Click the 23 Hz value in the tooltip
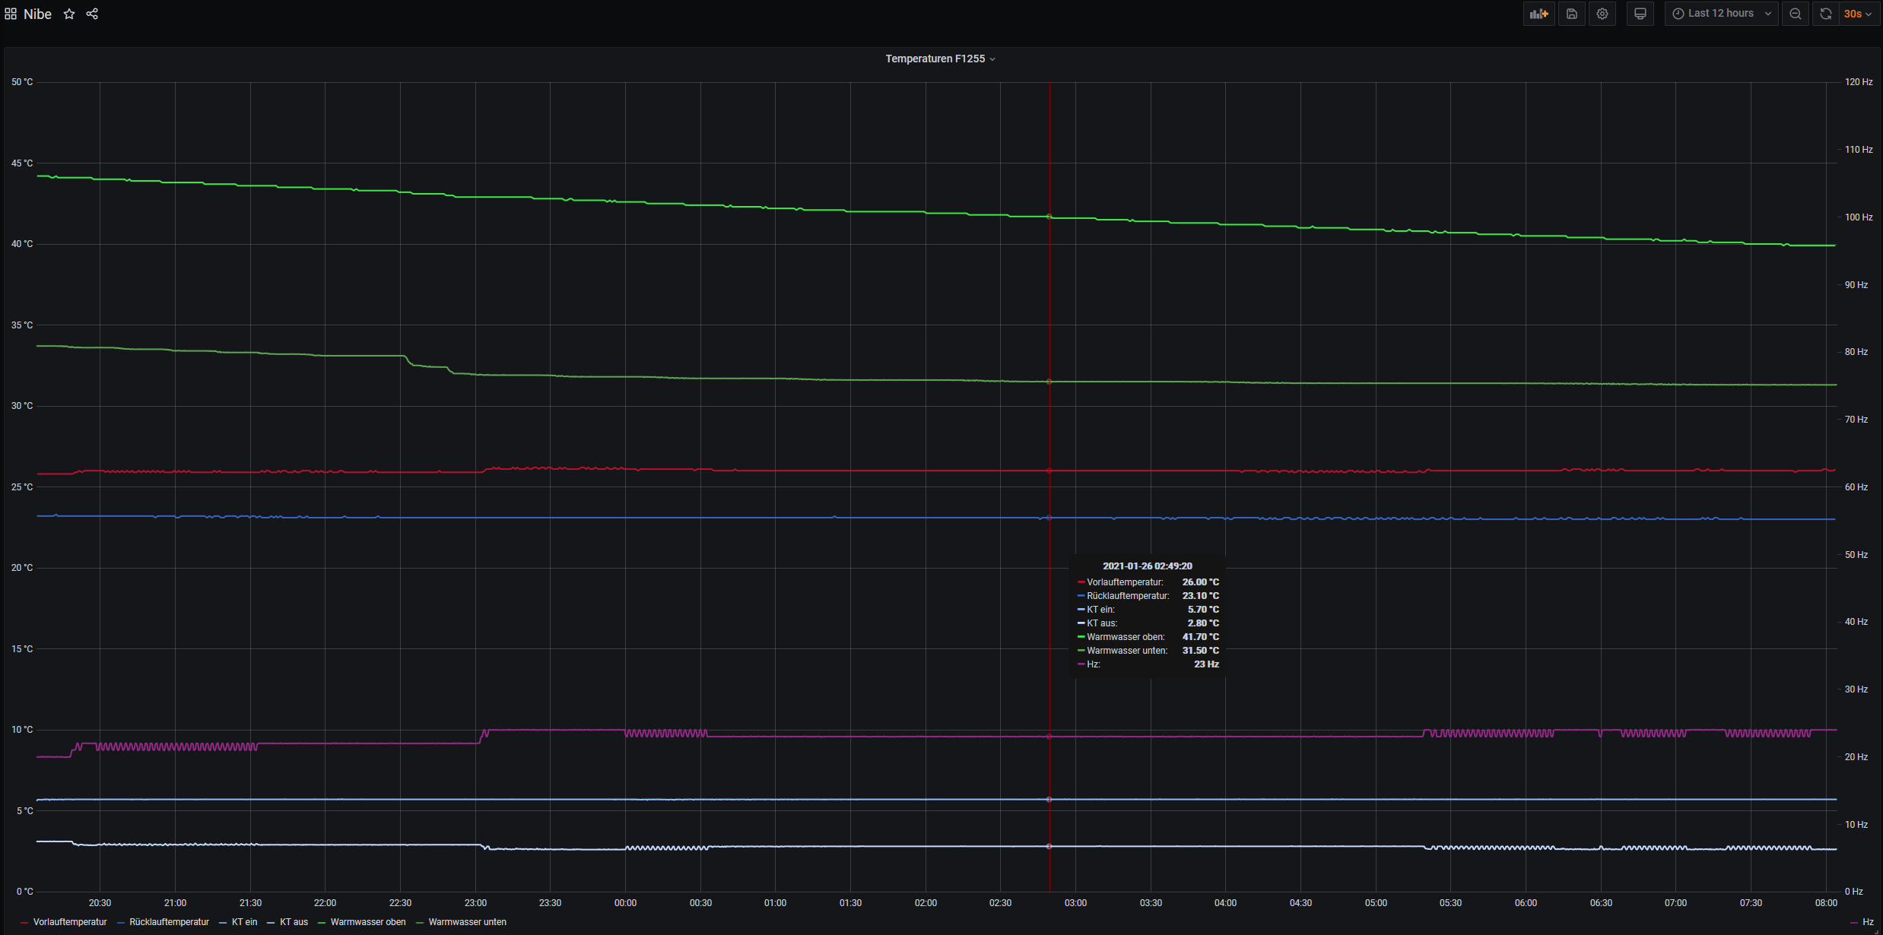1883x935 pixels. click(x=1206, y=664)
